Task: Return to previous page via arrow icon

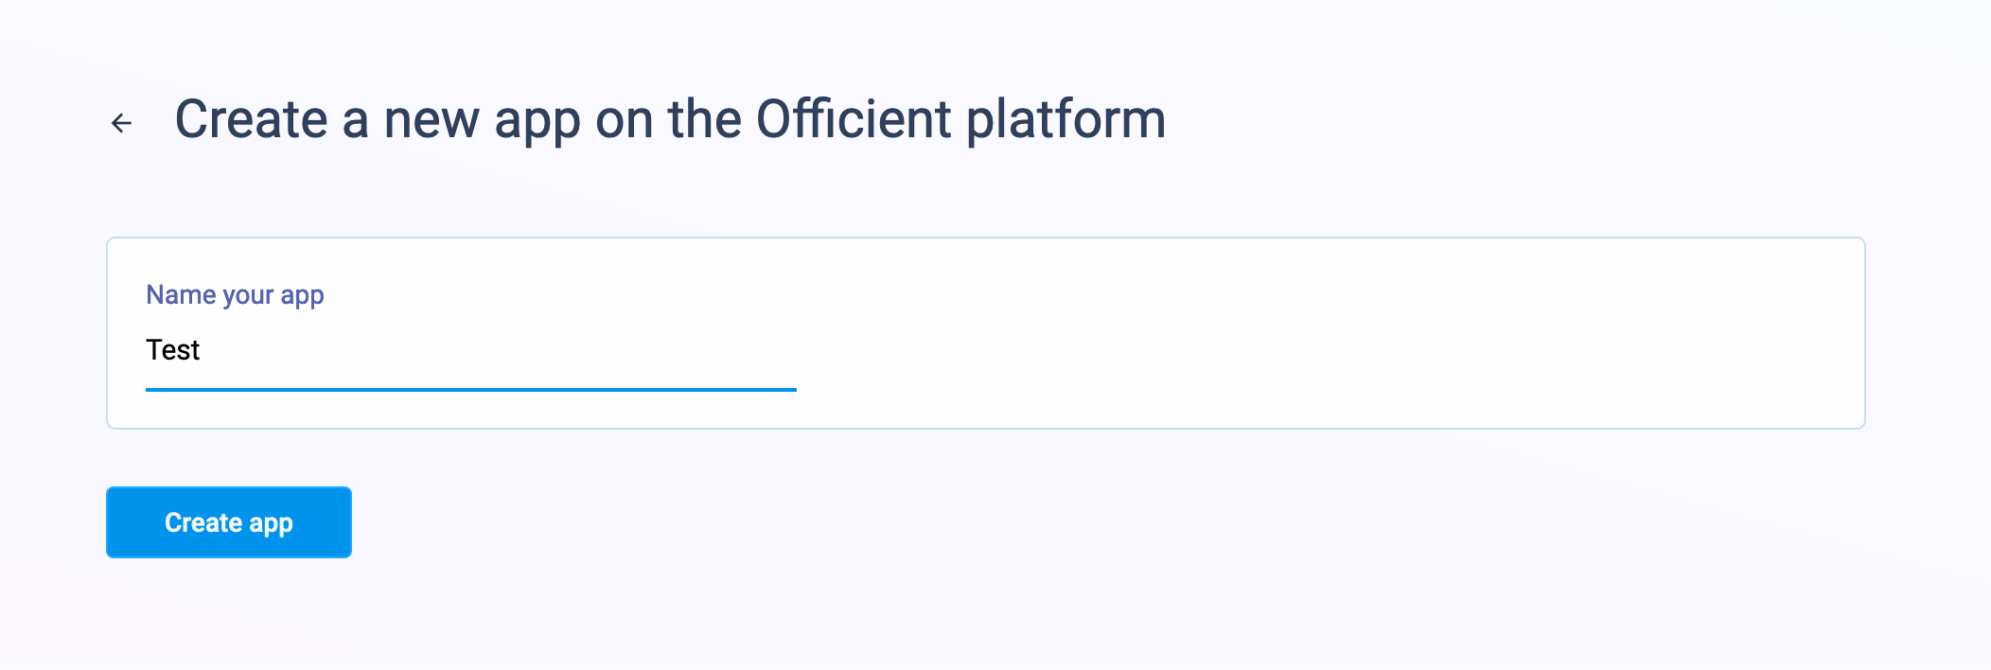Action: (121, 123)
